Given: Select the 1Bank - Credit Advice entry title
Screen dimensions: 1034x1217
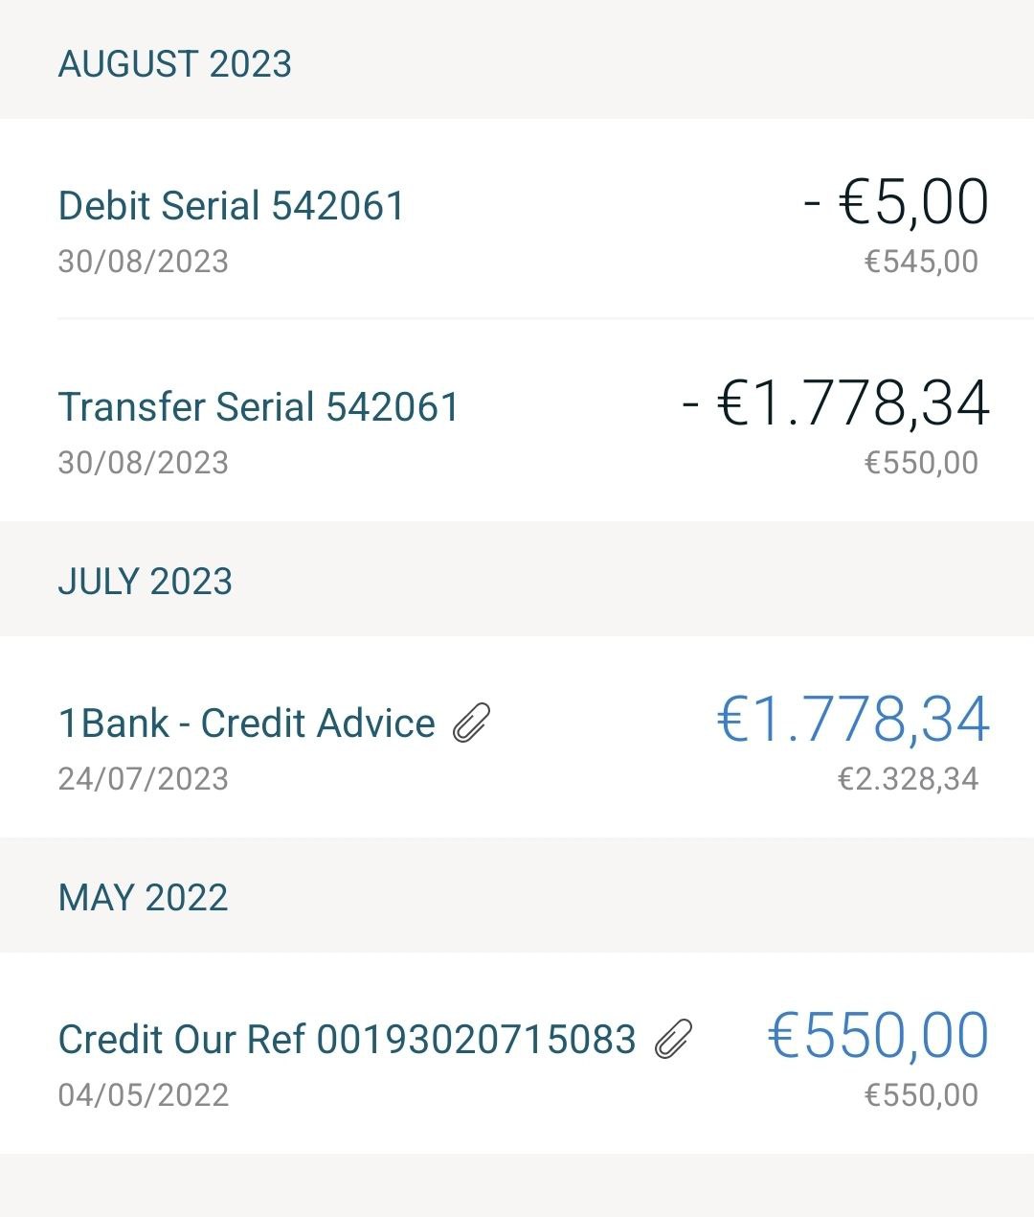Looking at the screenshot, I should [x=246, y=723].
